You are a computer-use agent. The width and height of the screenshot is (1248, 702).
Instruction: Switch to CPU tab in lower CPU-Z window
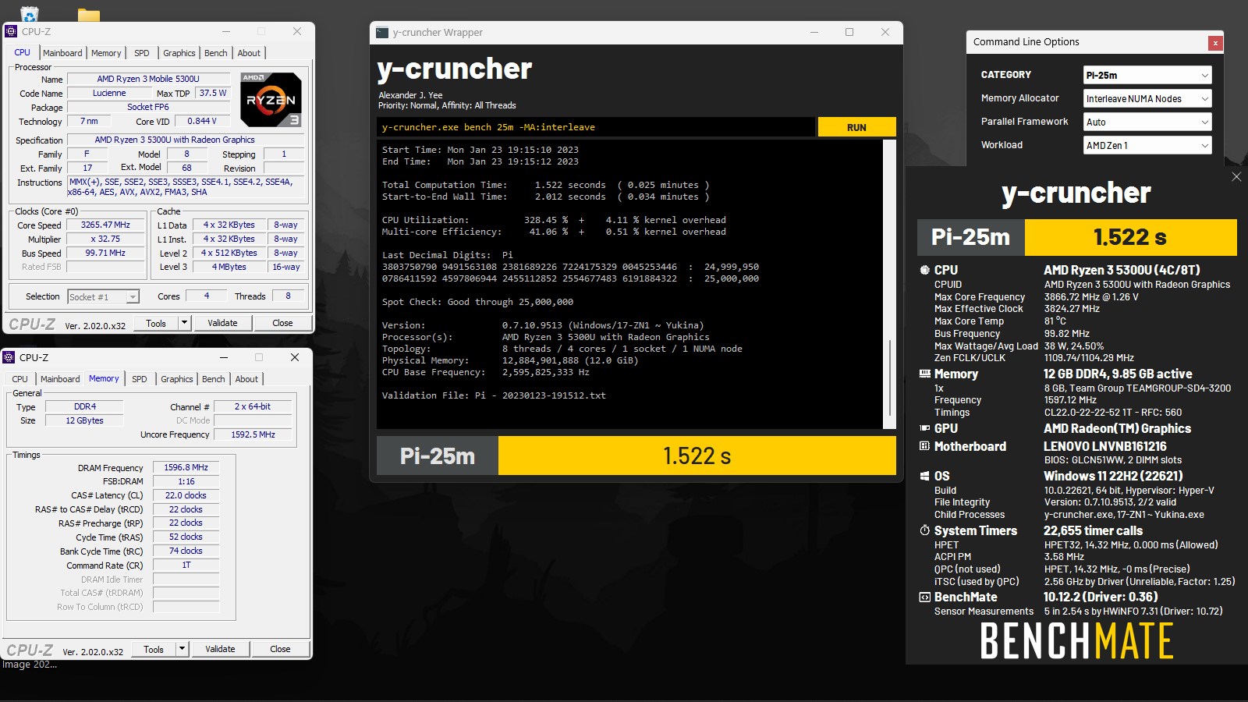coord(20,379)
